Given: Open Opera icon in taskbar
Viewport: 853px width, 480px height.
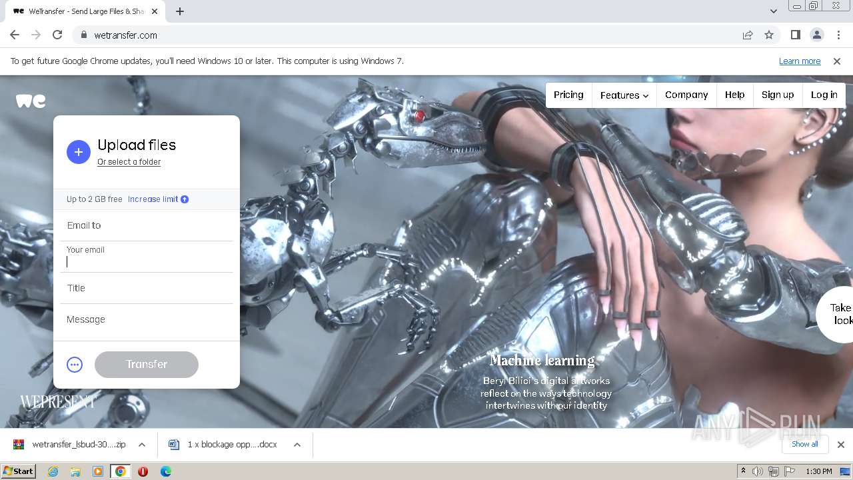Looking at the screenshot, I should tap(143, 471).
